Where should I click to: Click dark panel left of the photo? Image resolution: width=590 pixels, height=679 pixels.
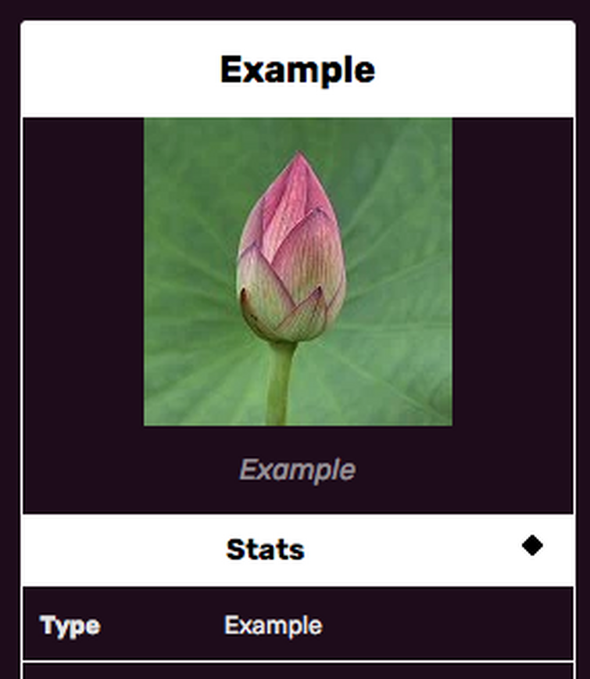pyautogui.click(x=84, y=271)
